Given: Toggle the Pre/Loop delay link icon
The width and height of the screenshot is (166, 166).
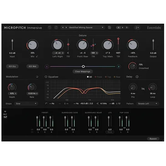Looking at the screenshot, I should [x=143, y=89].
